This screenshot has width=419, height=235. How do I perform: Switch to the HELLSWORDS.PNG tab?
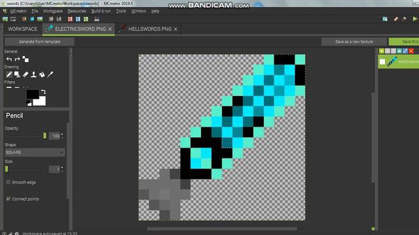[x=150, y=29]
